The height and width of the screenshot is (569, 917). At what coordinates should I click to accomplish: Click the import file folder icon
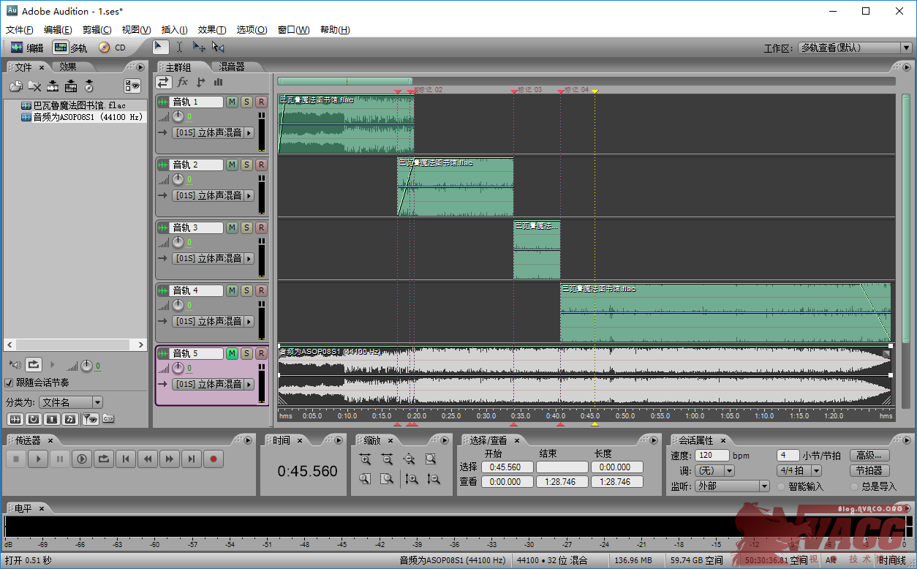pyautogui.click(x=15, y=86)
